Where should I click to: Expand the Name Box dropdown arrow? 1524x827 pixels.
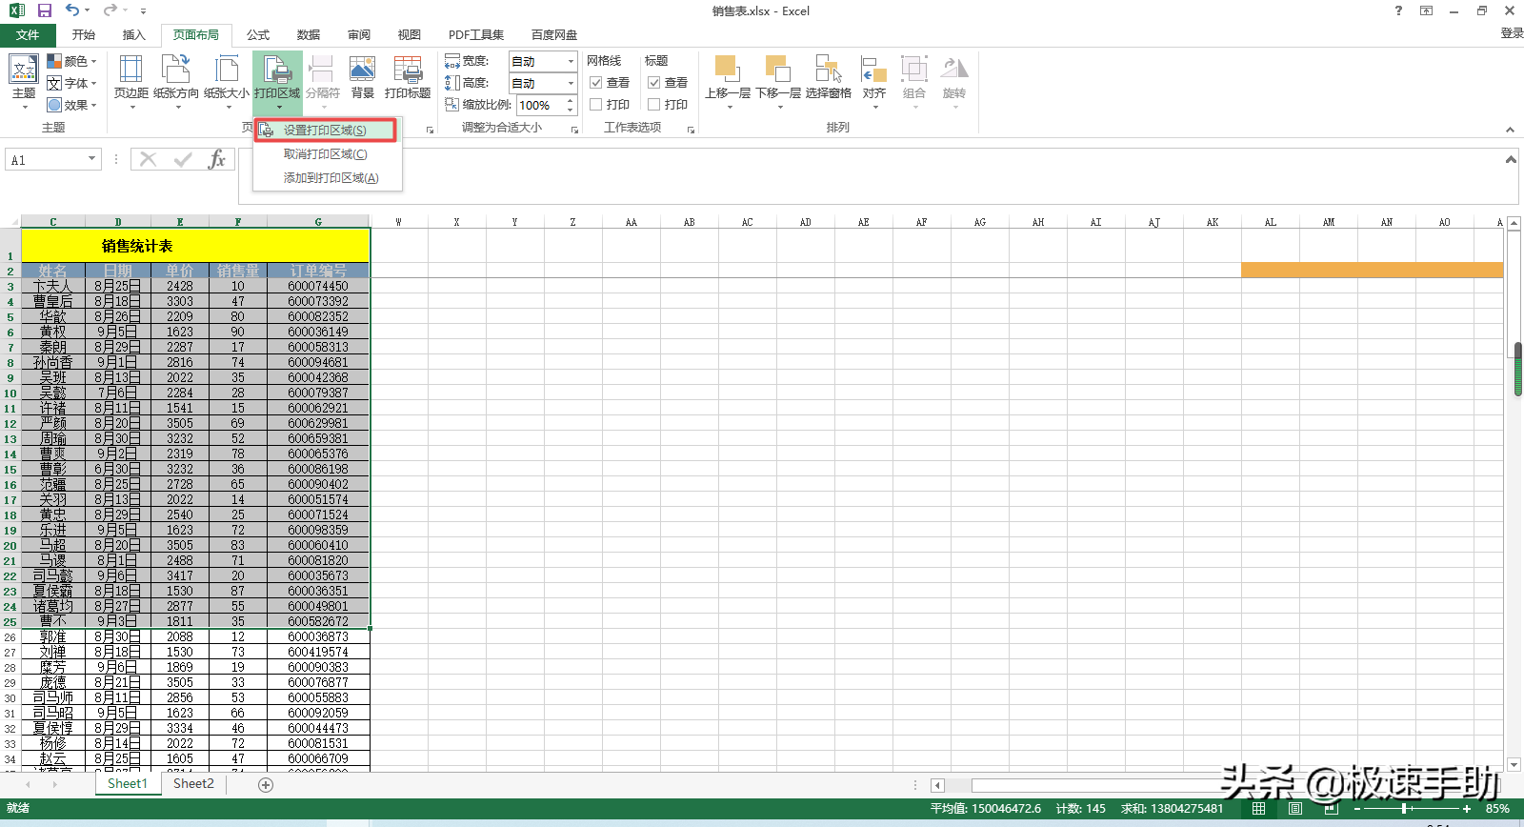[x=91, y=159]
